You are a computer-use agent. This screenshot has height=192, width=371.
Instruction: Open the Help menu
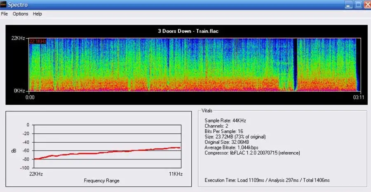(38, 14)
